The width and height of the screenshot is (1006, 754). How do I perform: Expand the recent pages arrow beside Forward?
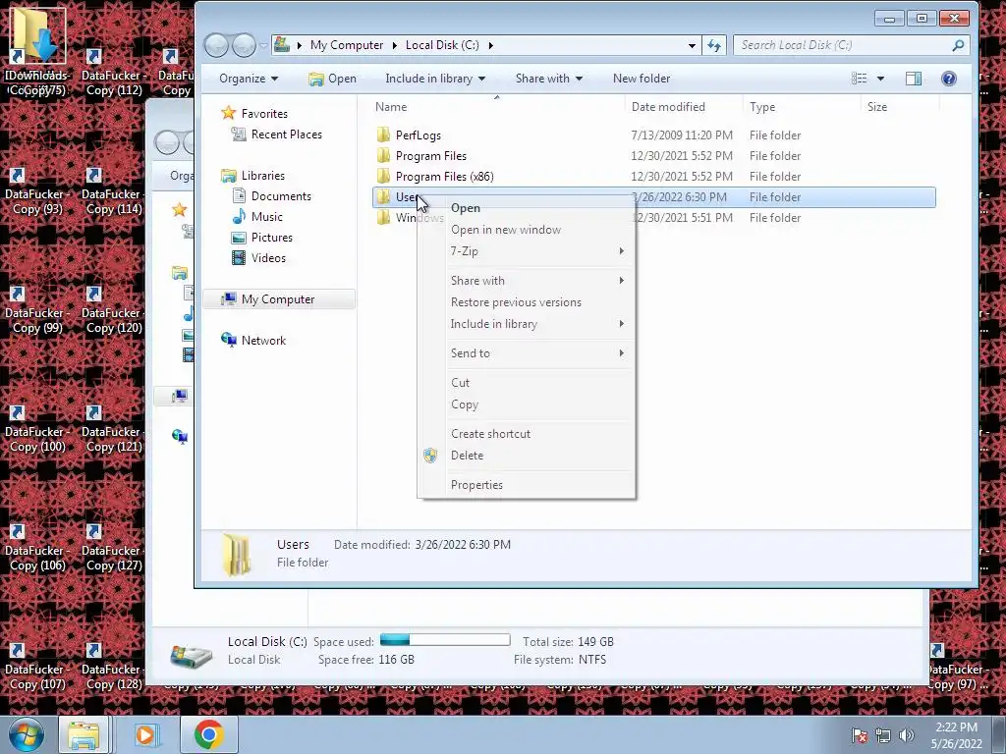coord(263,45)
